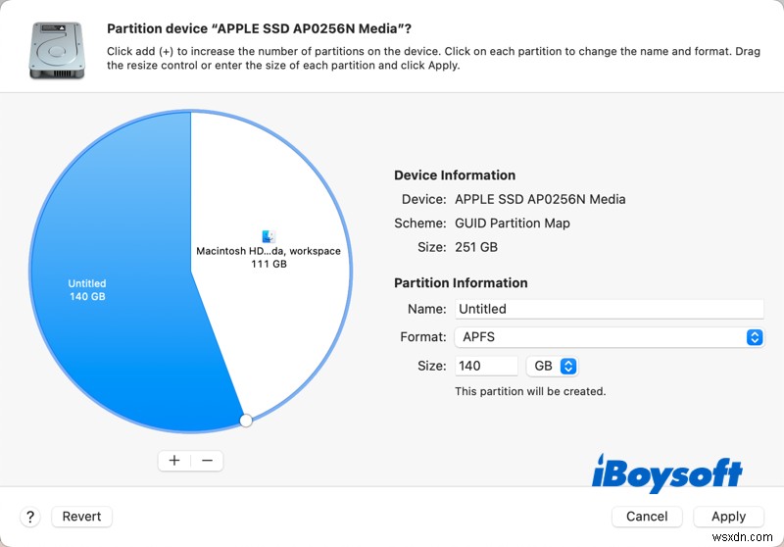The width and height of the screenshot is (784, 547).
Task: Click the "This partition will be created" note
Action: pos(530,391)
